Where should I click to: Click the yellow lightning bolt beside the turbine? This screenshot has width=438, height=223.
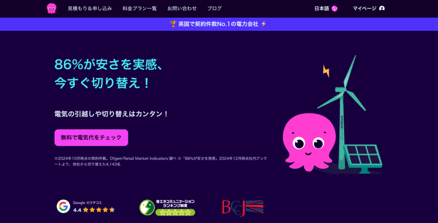[x=326, y=71]
